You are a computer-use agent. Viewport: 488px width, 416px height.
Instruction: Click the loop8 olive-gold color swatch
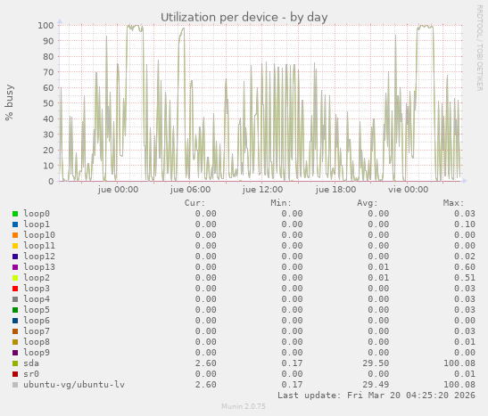tap(15, 342)
